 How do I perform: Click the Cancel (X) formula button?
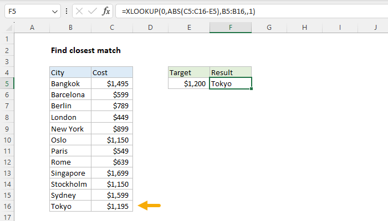point(79,12)
